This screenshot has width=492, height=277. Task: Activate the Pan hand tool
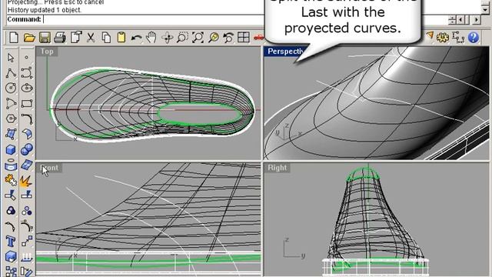click(151, 38)
